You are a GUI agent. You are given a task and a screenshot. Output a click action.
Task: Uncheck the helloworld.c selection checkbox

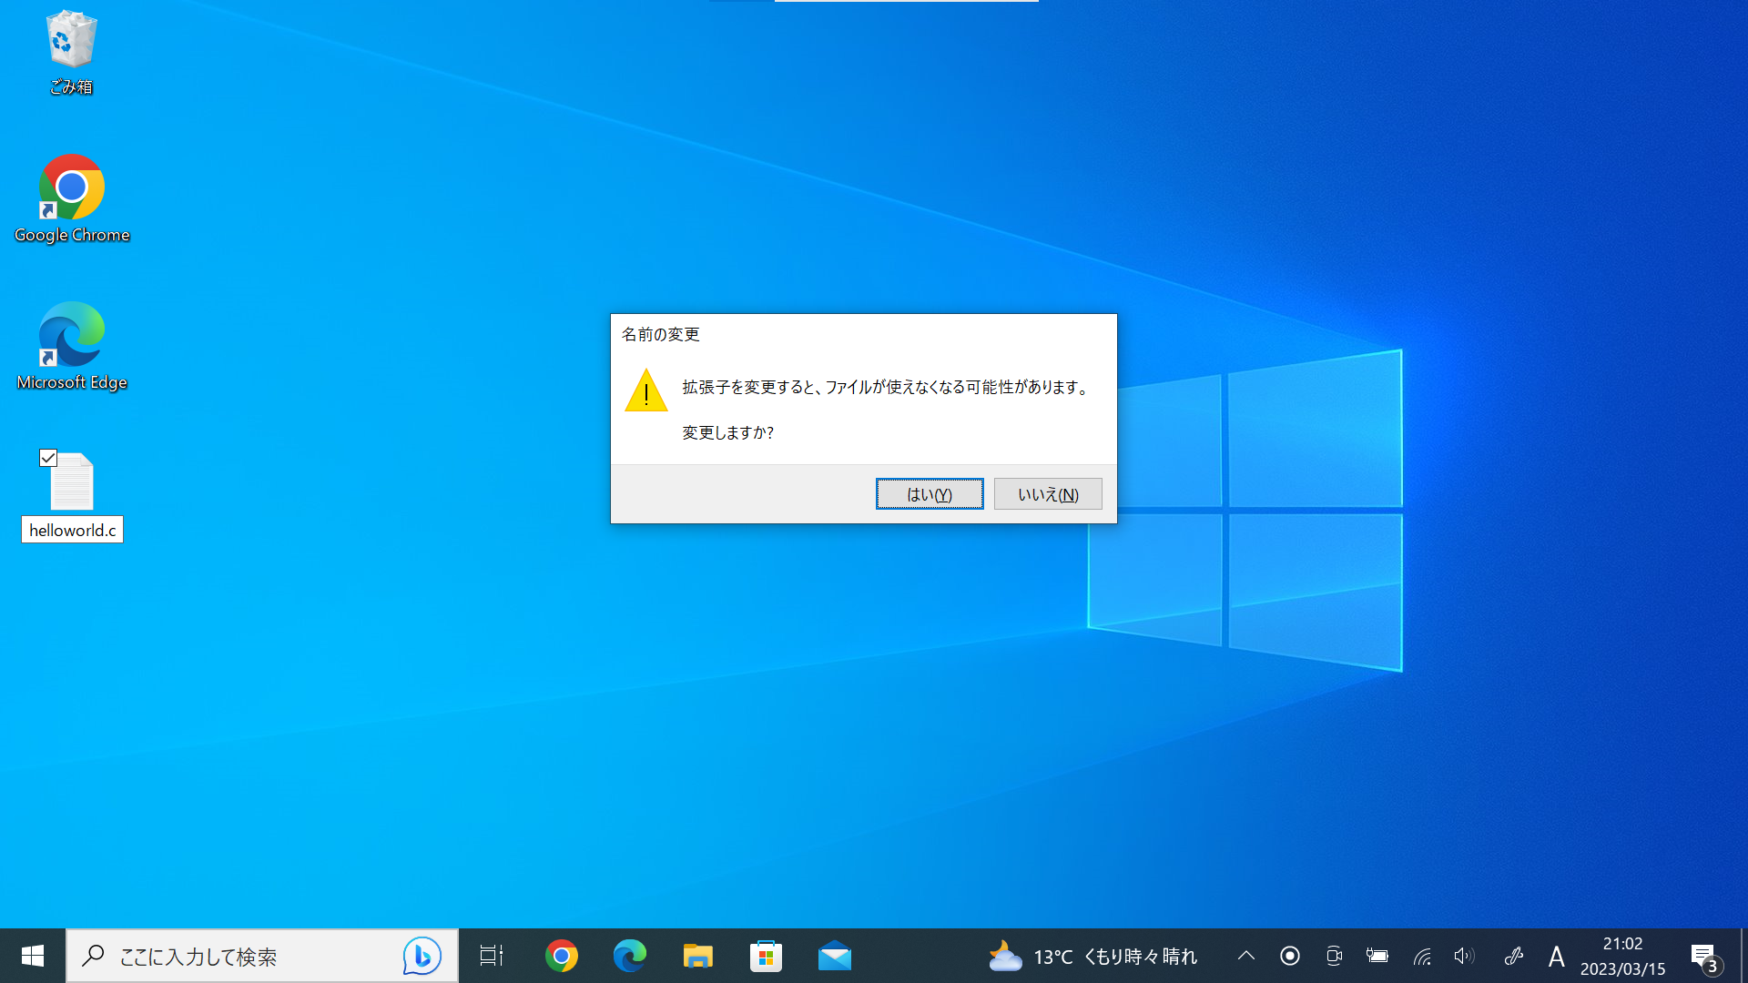pos(48,458)
